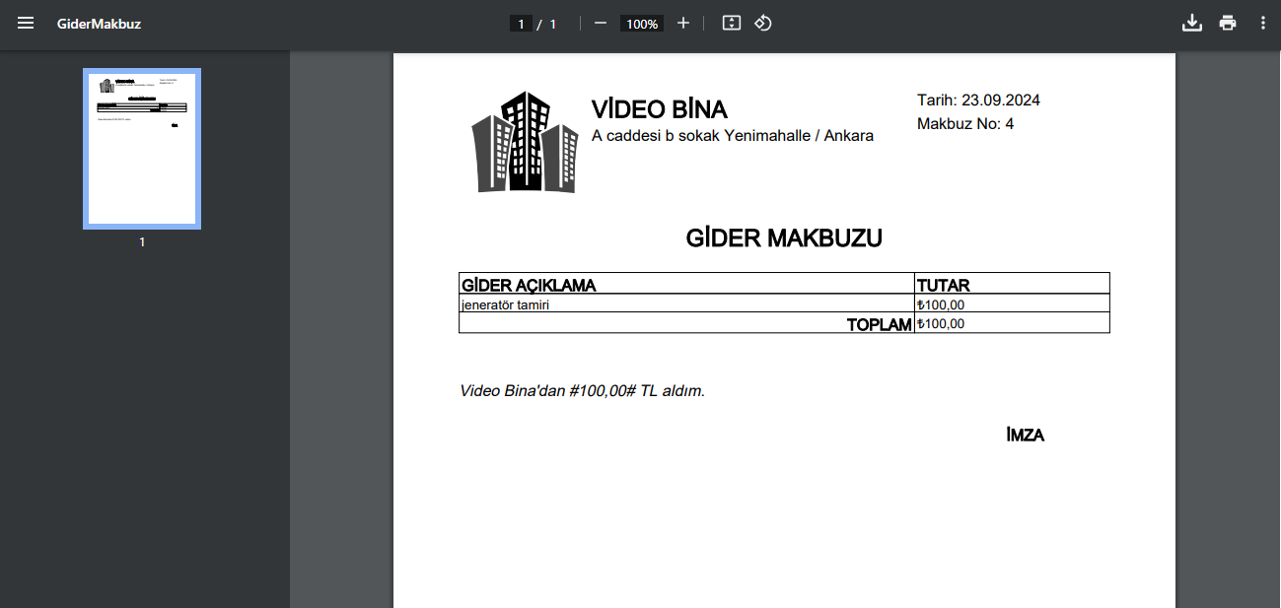Click the zoom out minus icon
1281x608 pixels.
tap(600, 23)
